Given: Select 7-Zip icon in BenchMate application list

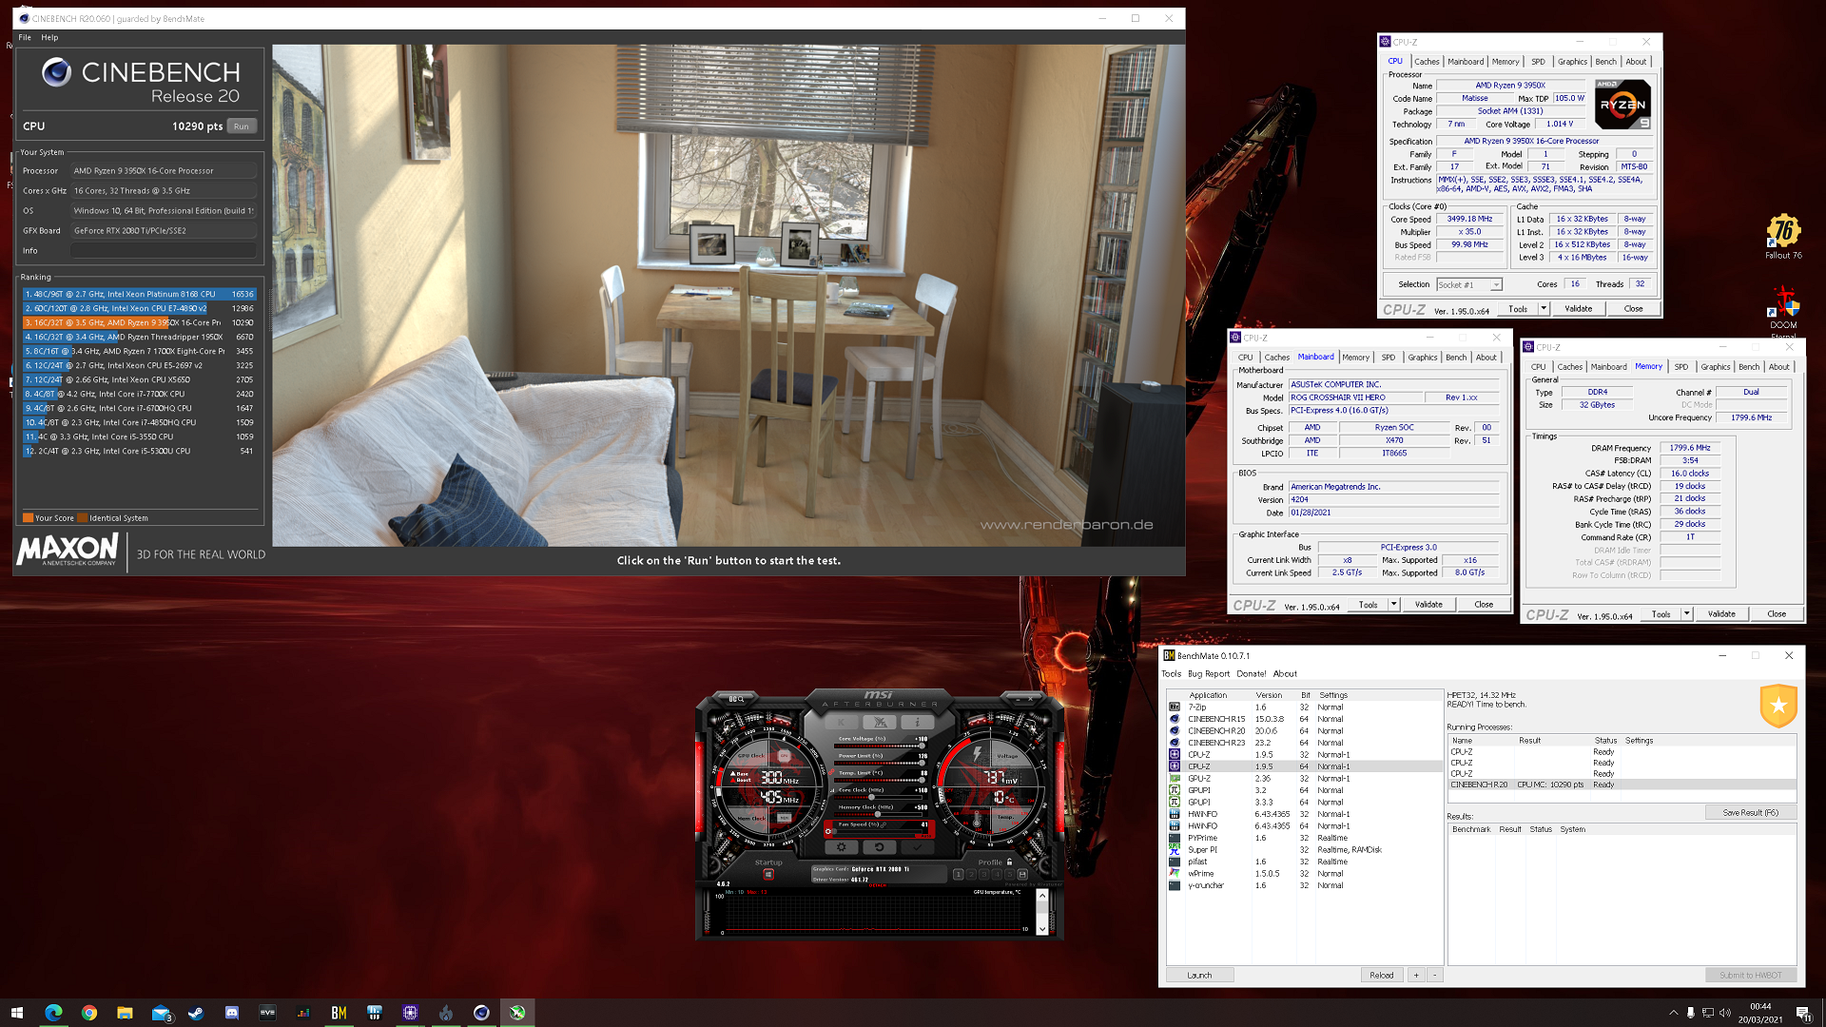Looking at the screenshot, I should [x=1175, y=707].
